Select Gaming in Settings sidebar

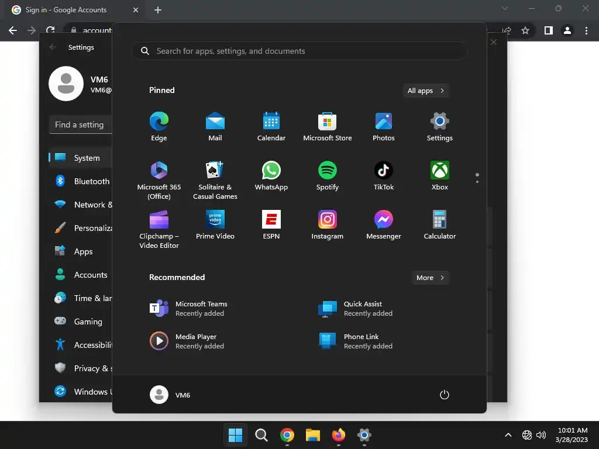pos(80,322)
